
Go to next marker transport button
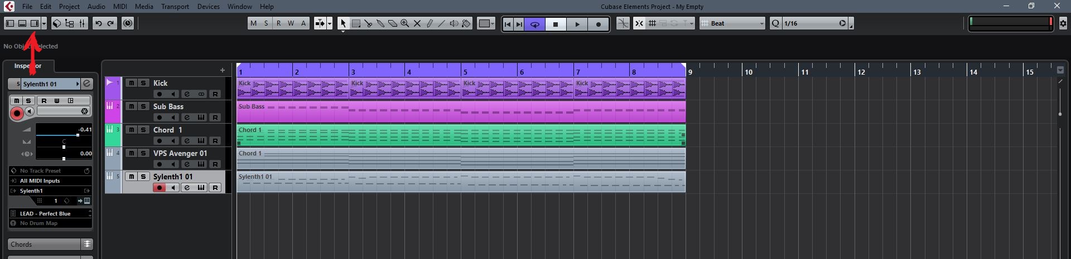point(519,24)
